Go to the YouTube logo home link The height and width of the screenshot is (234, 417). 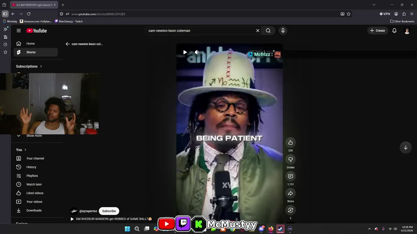36,31
